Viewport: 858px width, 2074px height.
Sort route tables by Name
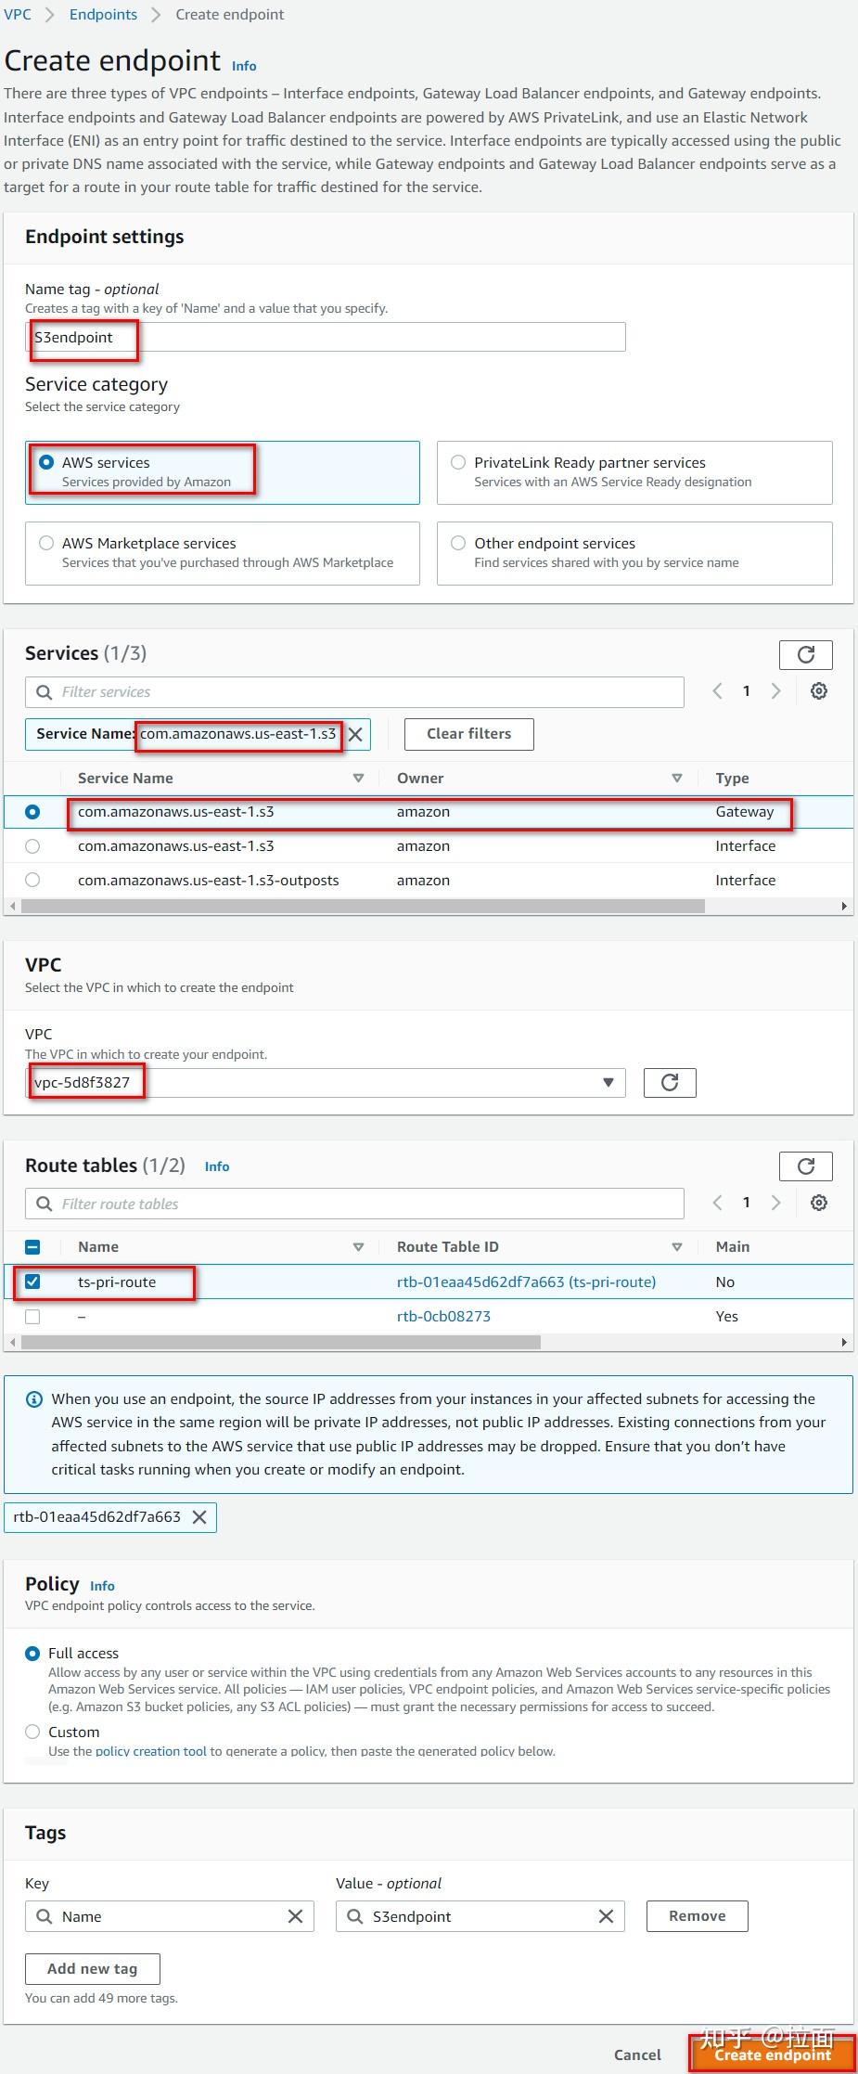[358, 1246]
